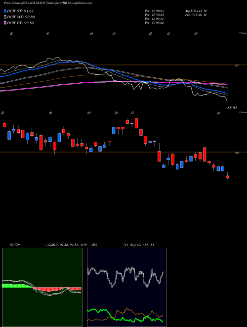Click the 97 price level label
This screenshot has width=247, height=327.
[x=237, y=66]
